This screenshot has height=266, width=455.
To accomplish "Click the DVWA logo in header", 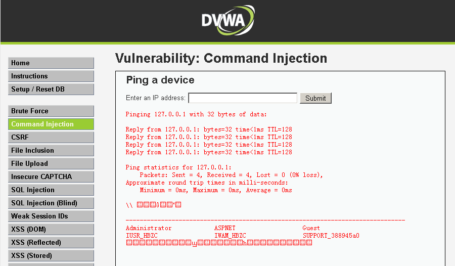I will [227, 20].
